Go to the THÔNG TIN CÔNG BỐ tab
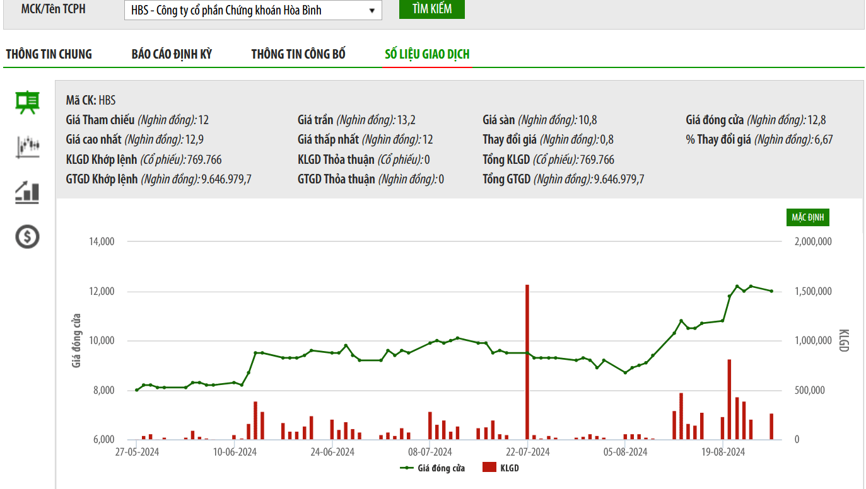Viewport: 866px width, 489px height. 298,54
